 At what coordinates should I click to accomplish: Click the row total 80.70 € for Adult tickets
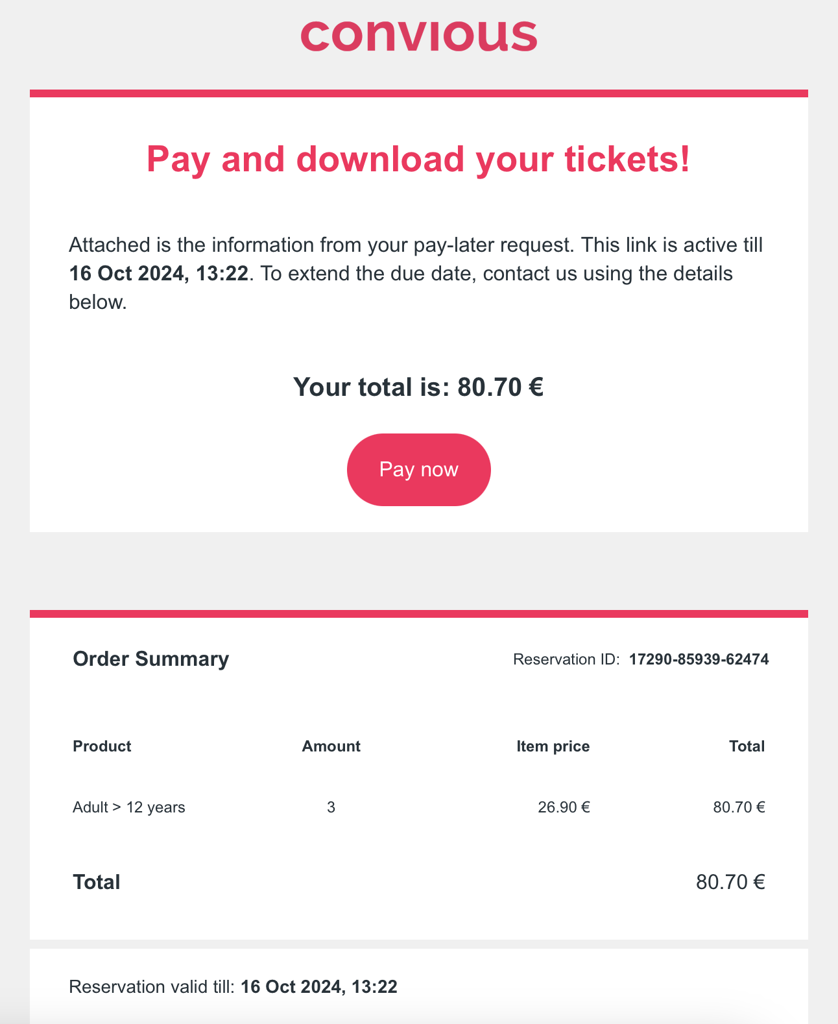[739, 807]
